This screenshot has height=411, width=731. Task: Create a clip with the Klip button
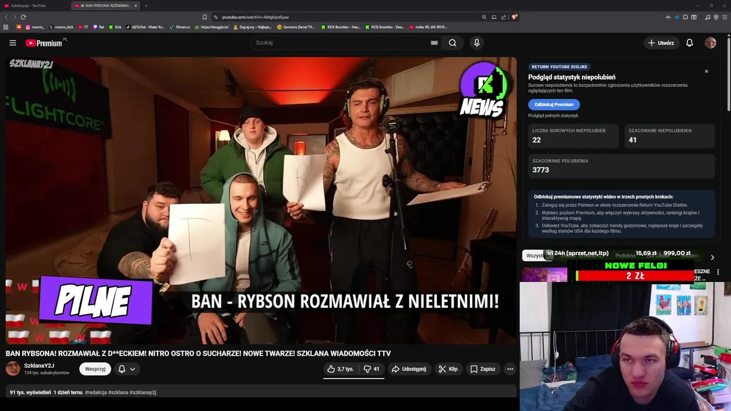[x=448, y=369]
